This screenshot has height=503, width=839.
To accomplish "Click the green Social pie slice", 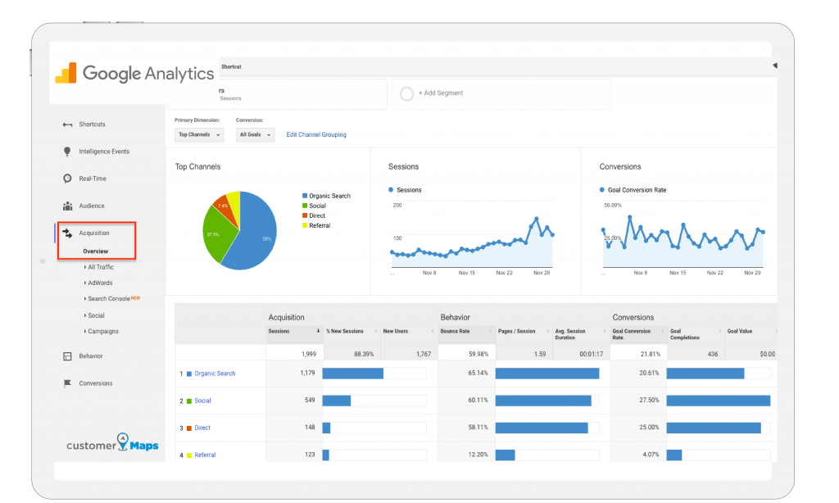I will pos(216,235).
